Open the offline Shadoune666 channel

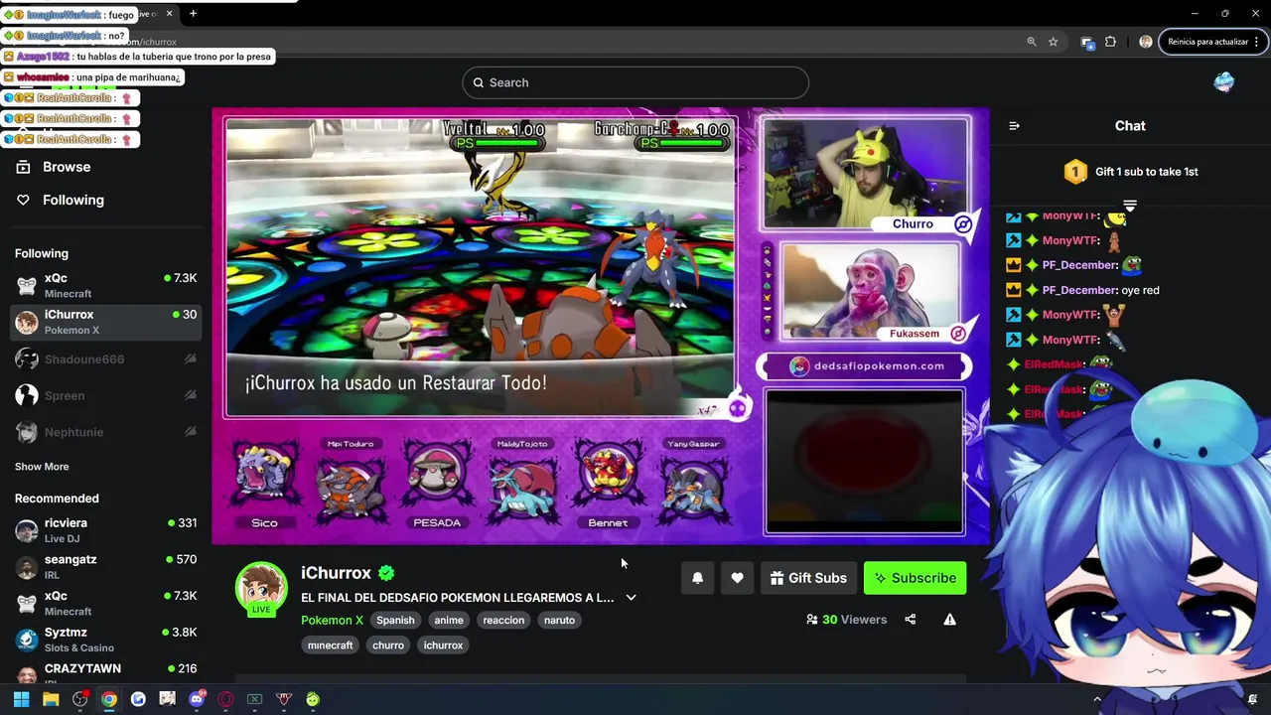pyautogui.click(x=105, y=358)
